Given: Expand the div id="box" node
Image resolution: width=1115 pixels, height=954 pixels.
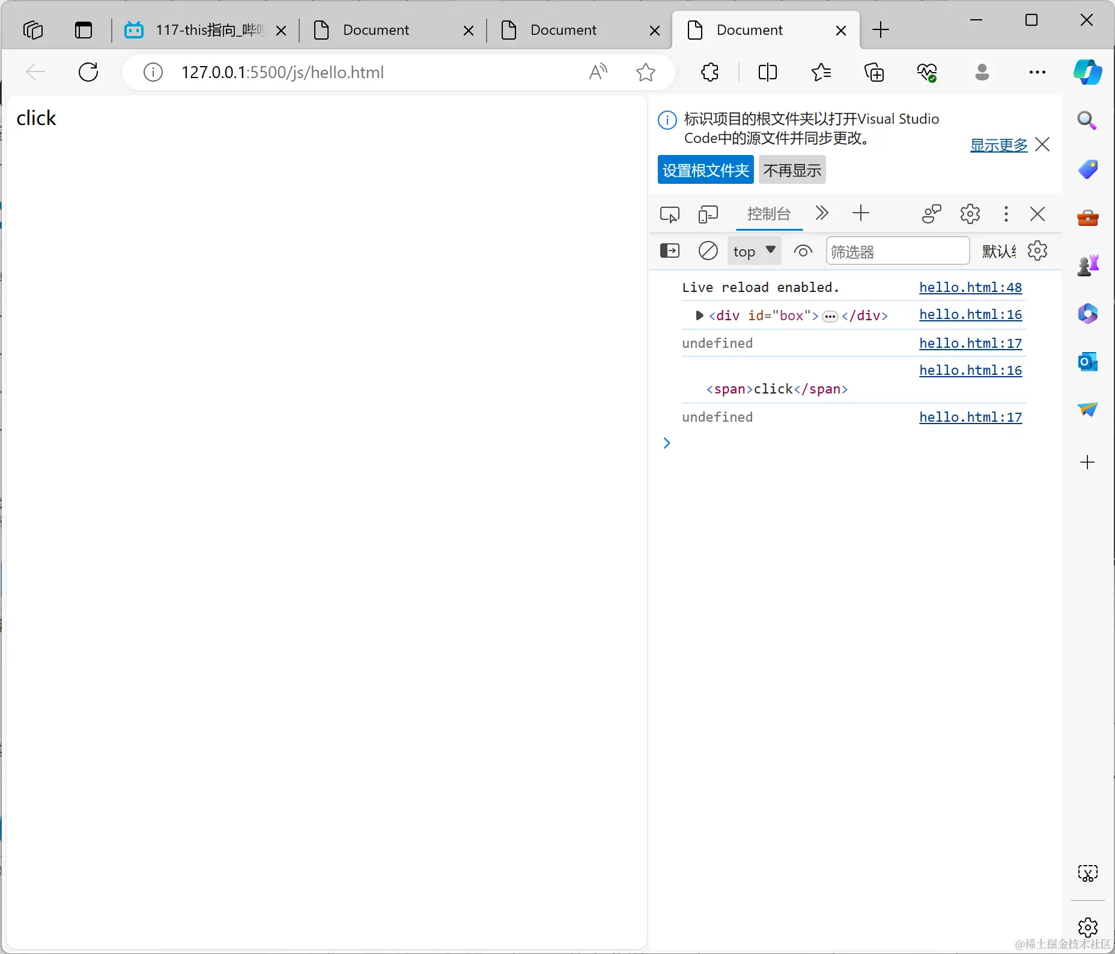Looking at the screenshot, I should point(699,315).
